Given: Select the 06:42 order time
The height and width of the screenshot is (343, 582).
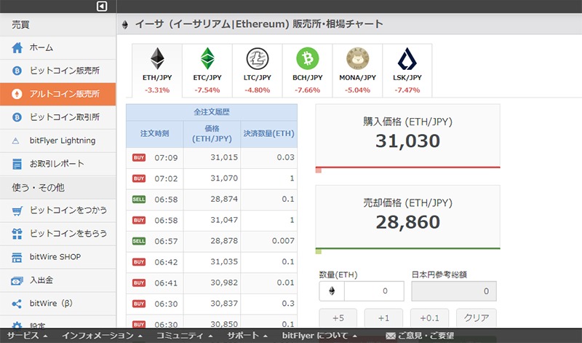Looking at the screenshot, I should click(166, 262).
